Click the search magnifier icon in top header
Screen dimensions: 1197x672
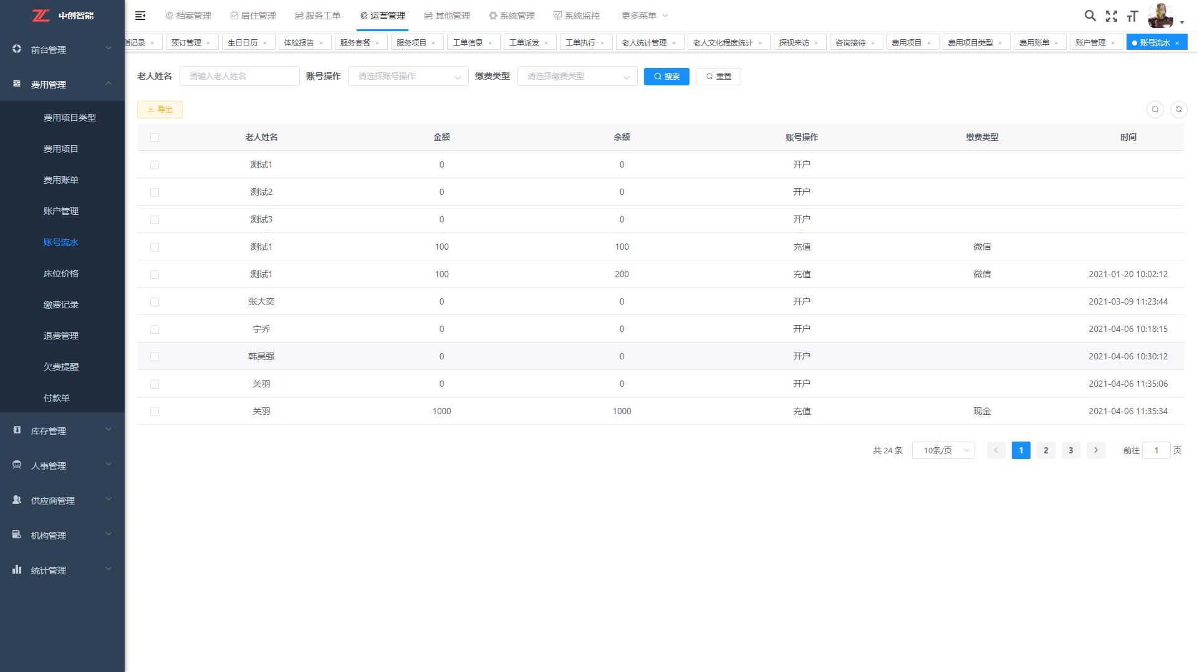tap(1090, 16)
